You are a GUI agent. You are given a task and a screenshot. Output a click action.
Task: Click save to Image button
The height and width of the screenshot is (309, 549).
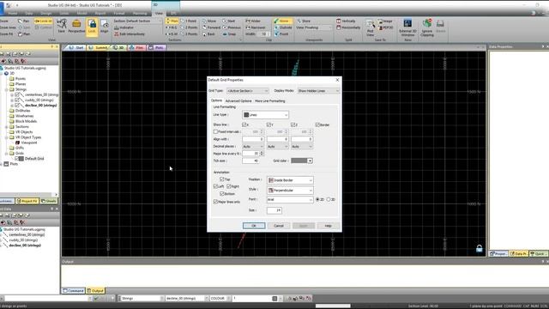(385, 21)
